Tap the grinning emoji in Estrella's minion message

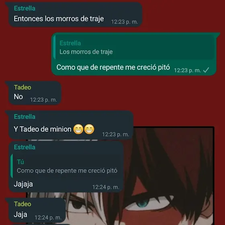point(78,129)
